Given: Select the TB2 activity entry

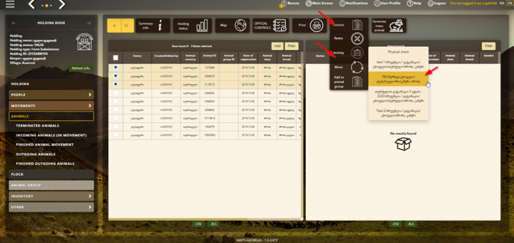Looking at the screenshot, I should [x=398, y=79].
